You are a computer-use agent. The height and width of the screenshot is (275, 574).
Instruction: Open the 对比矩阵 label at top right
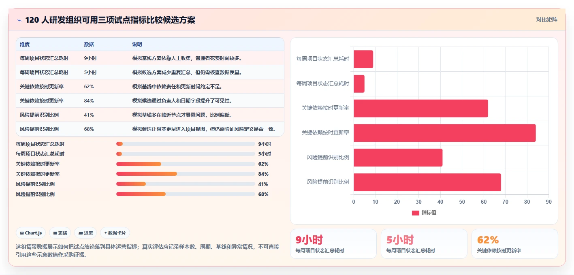[x=546, y=19]
